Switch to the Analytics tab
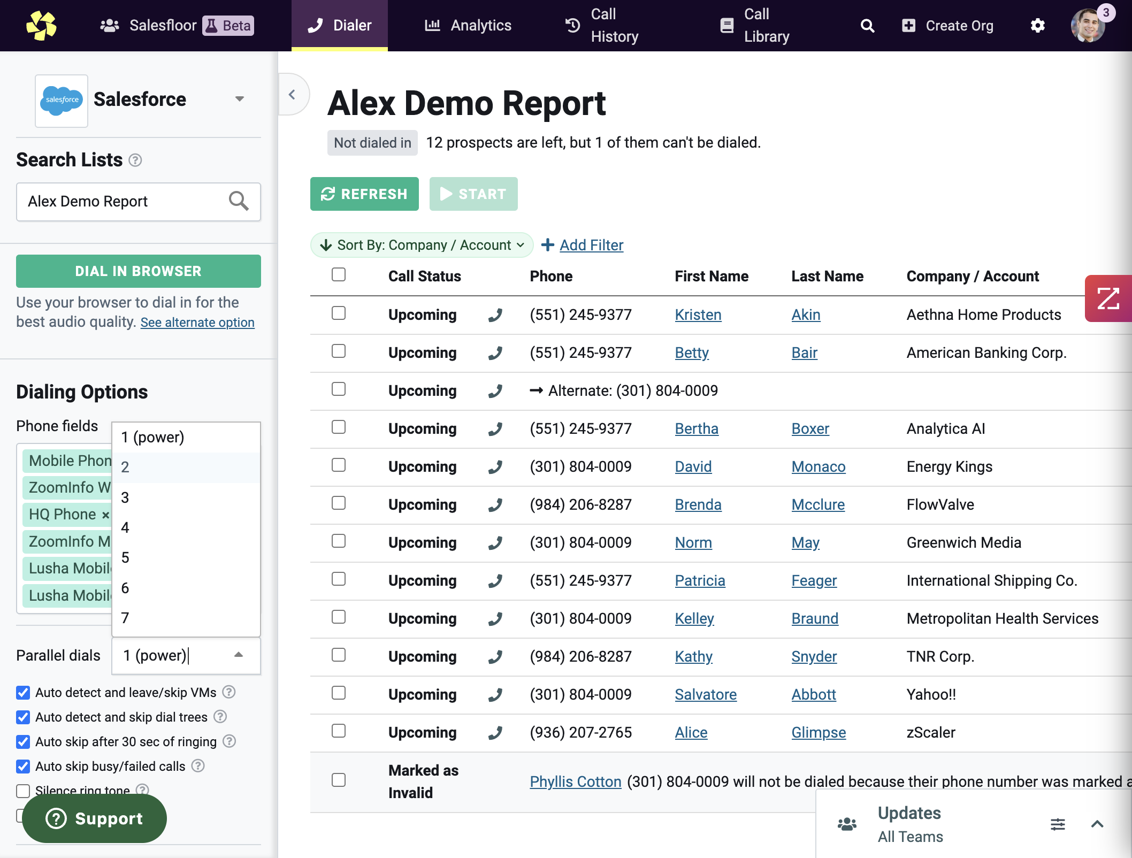 468,26
